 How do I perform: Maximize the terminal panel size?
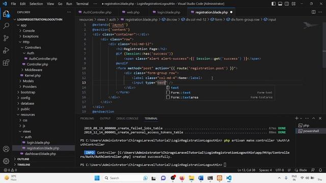pos(314,118)
